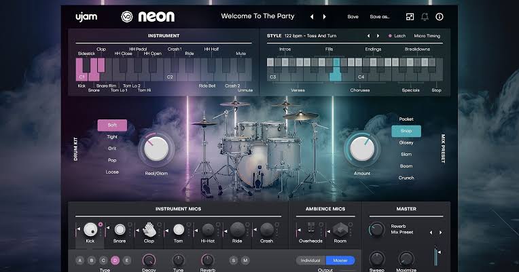The height and width of the screenshot is (272, 519).
Task: Click the Maximize knob
Action: tap(406, 258)
